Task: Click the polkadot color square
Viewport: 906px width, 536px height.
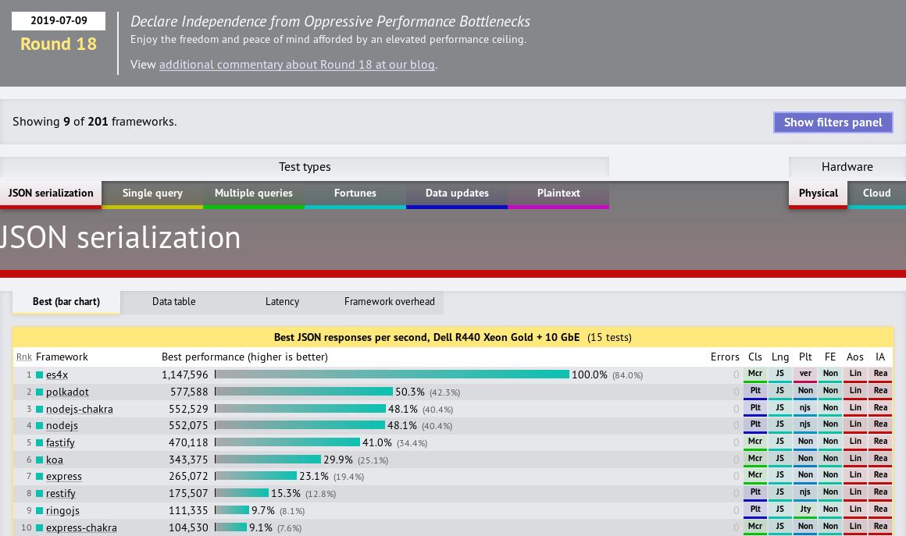Action: (x=40, y=392)
